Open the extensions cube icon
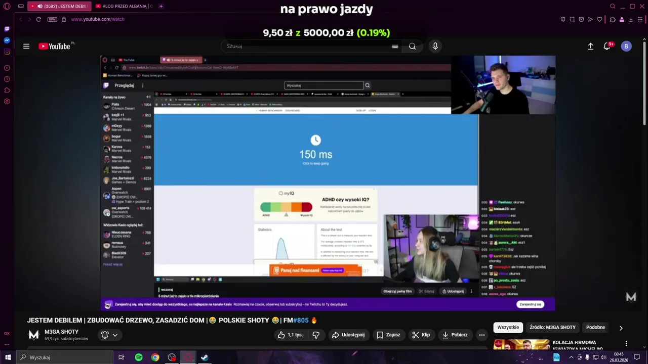 point(612,19)
